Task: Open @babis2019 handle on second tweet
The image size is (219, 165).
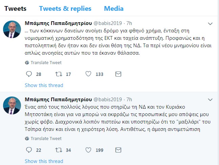Action: tap(108, 100)
